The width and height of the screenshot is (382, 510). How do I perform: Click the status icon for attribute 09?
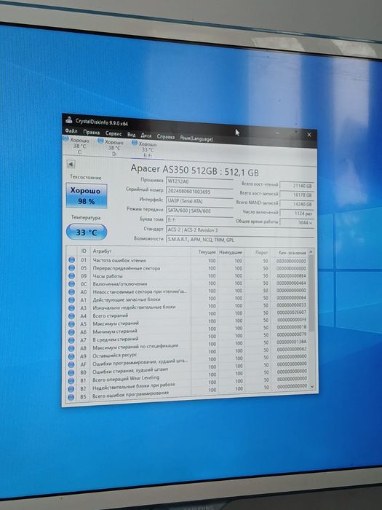[72, 276]
